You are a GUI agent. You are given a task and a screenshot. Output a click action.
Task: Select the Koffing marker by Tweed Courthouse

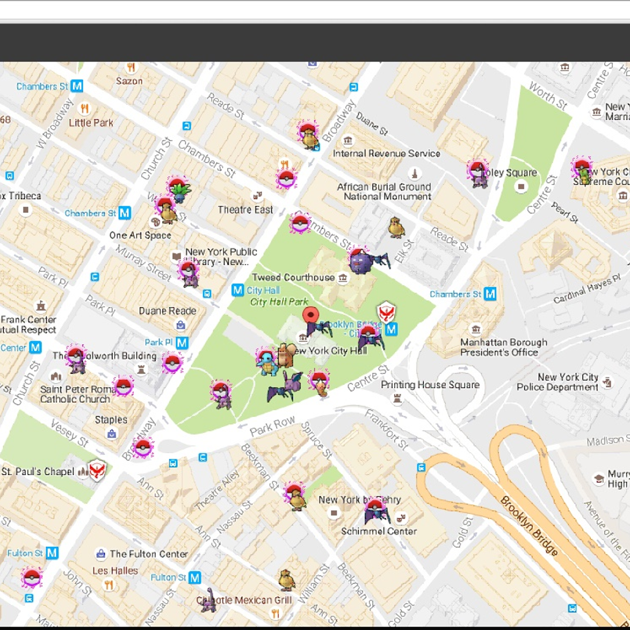click(360, 263)
